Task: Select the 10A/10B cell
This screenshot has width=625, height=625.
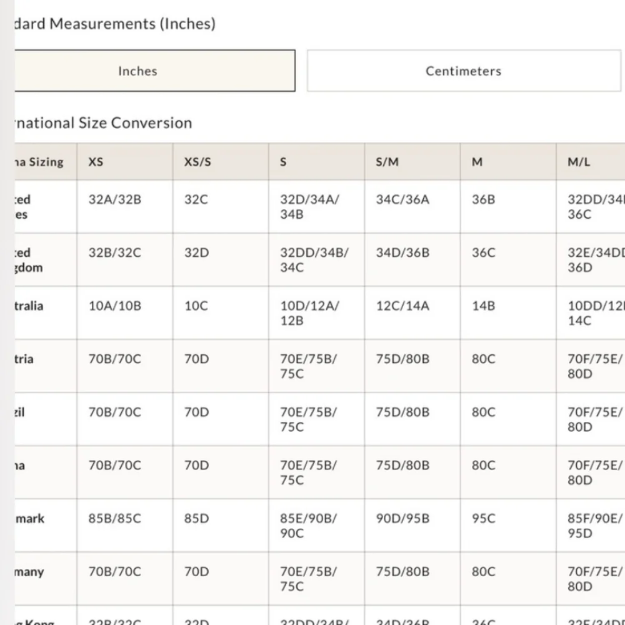Action: (x=125, y=313)
